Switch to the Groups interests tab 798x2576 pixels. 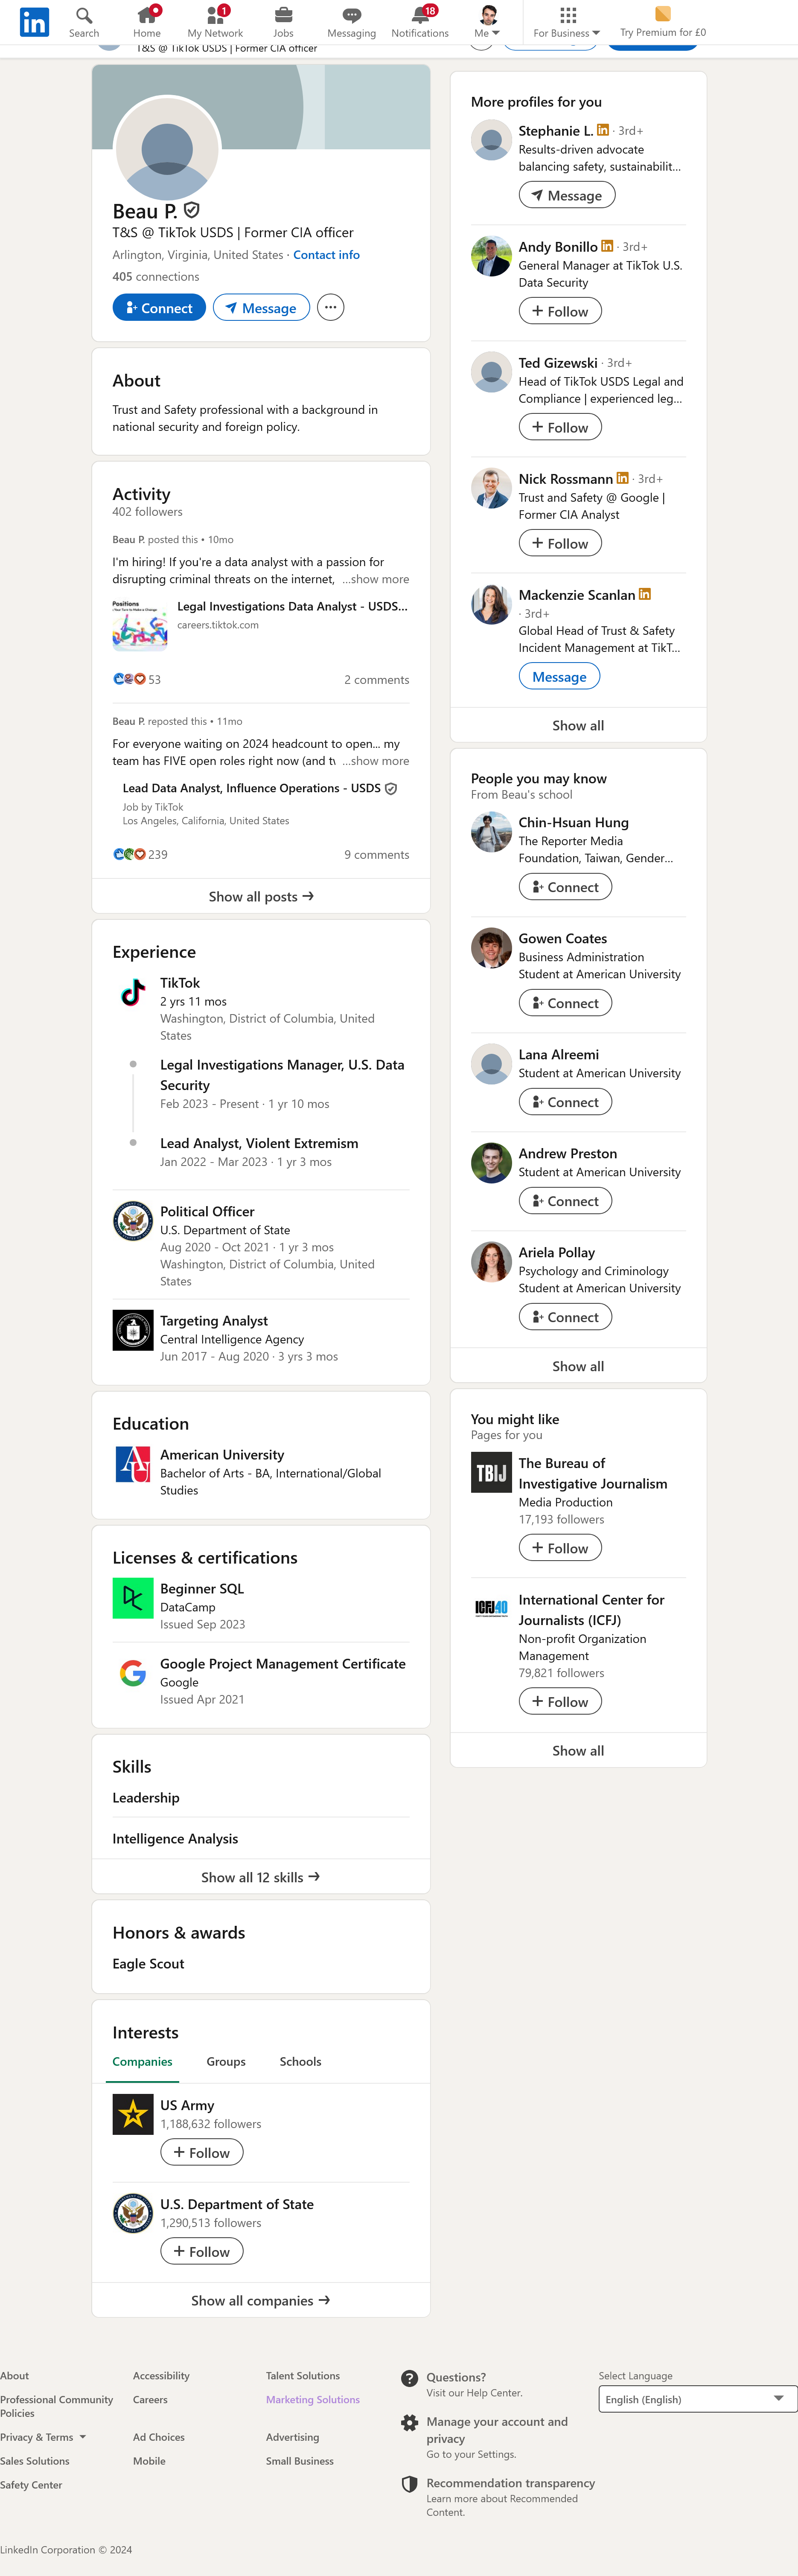[x=226, y=2061]
